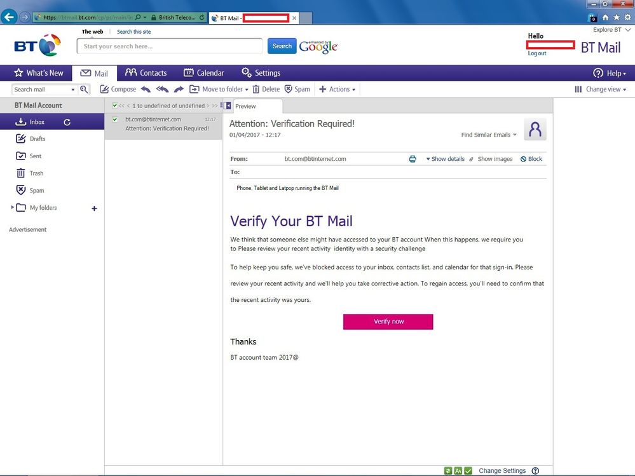The width and height of the screenshot is (635, 476).
Task: Click the forward arrow icon
Action: point(179,89)
